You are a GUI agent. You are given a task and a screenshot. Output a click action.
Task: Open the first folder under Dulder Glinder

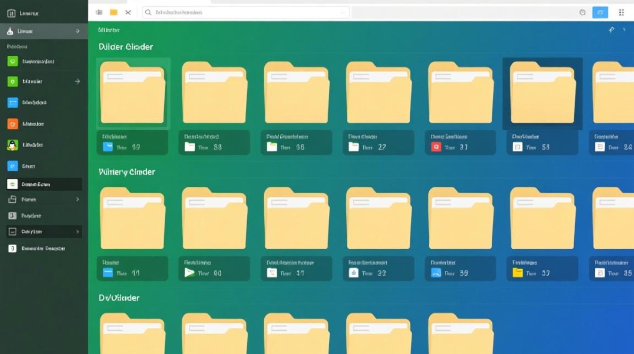[x=133, y=93]
